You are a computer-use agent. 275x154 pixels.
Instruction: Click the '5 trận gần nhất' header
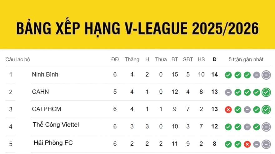[246, 59]
